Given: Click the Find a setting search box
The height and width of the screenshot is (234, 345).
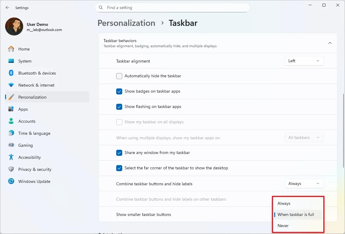Looking at the screenshot, I should pyautogui.click(x=172, y=8).
